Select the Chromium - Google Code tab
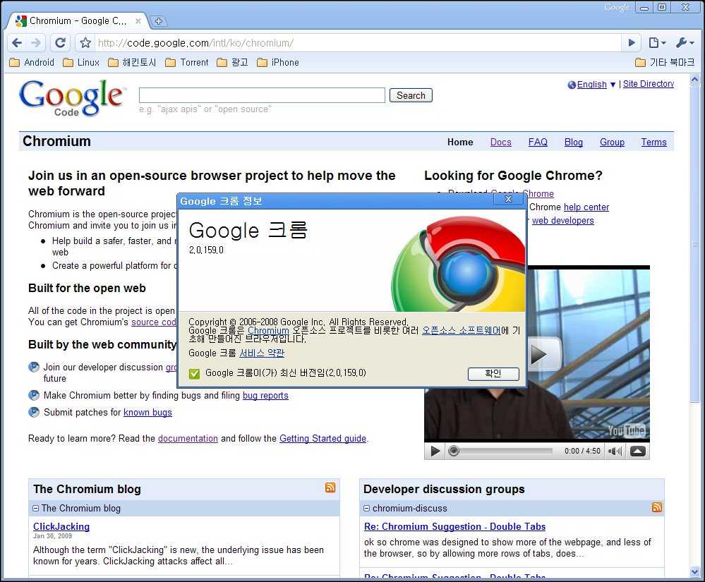 click(x=78, y=21)
